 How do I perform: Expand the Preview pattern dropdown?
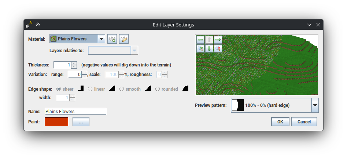(315, 105)
